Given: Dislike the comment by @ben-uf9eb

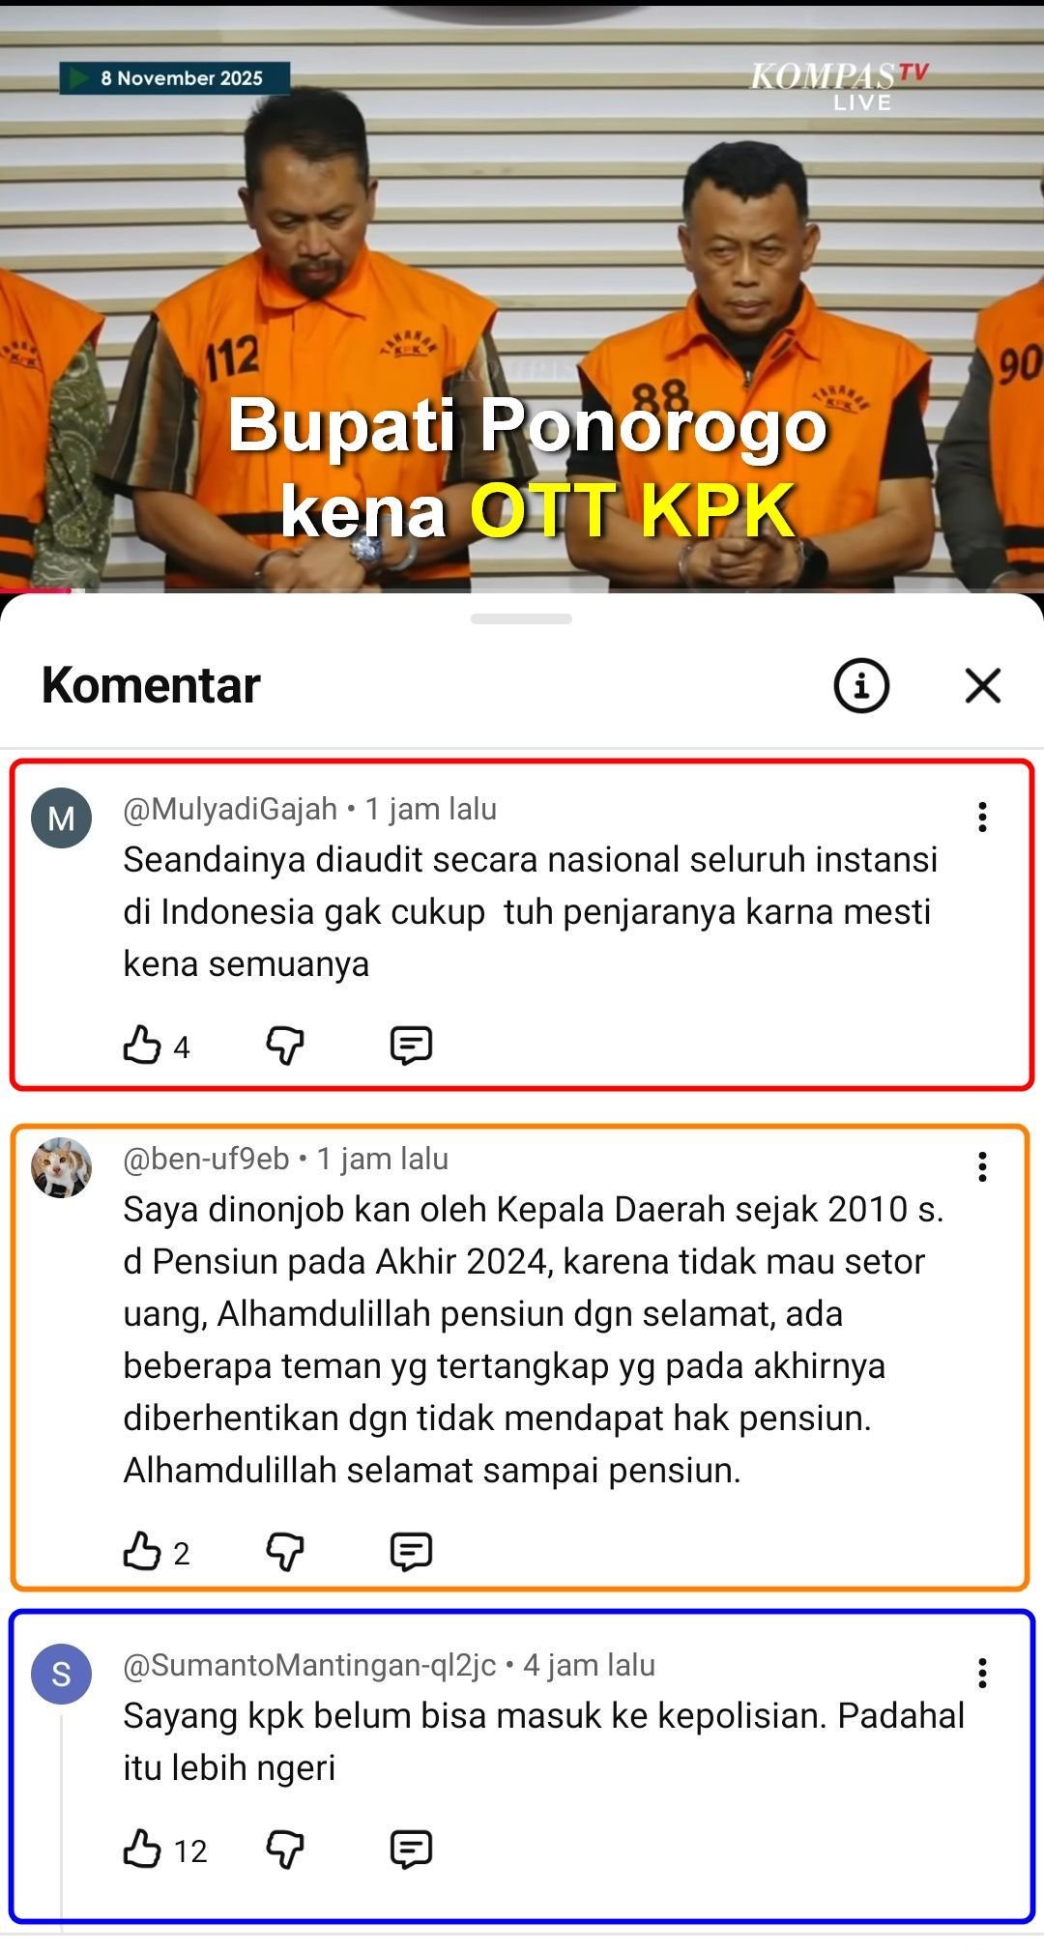Looking at the screenshot, I should pyautogui.click(x=285, y=1552).
